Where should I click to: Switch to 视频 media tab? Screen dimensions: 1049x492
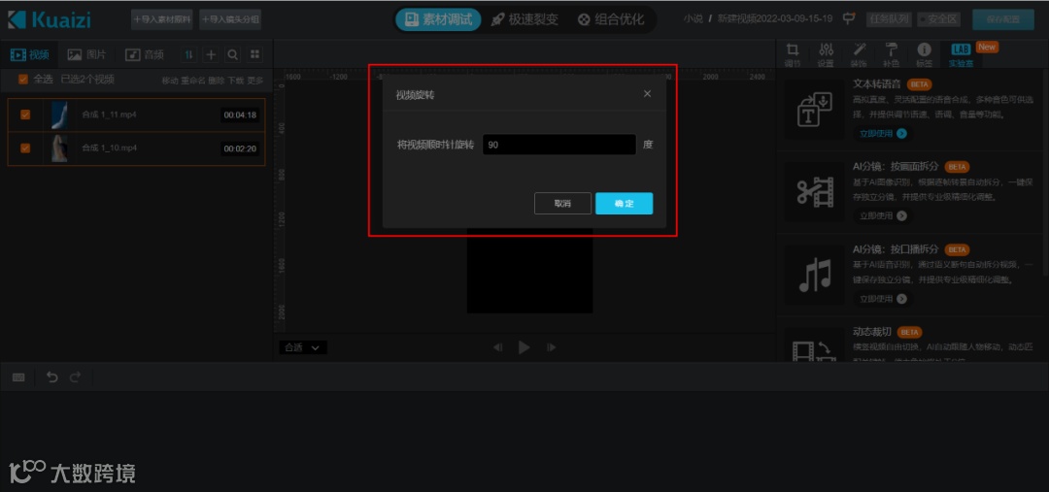tap(29, 54)
